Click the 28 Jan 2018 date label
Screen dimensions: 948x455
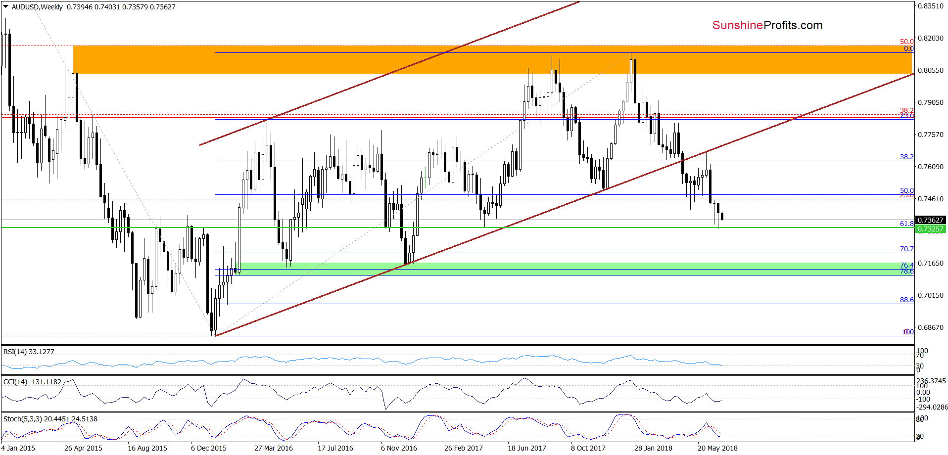click(x=653, y=448)
